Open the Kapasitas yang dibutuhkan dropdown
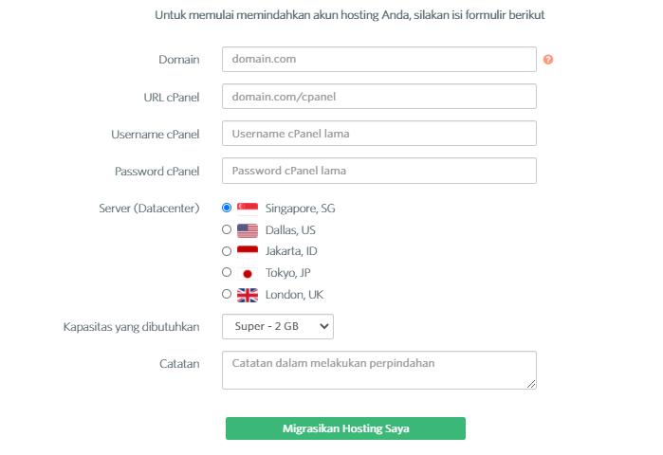 point(278,327)
